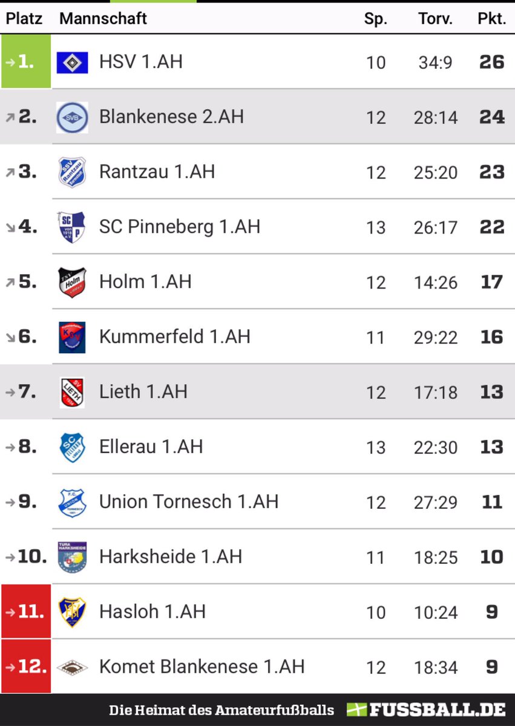Open the Blankenese 2.AH team link

pos(172,117)
